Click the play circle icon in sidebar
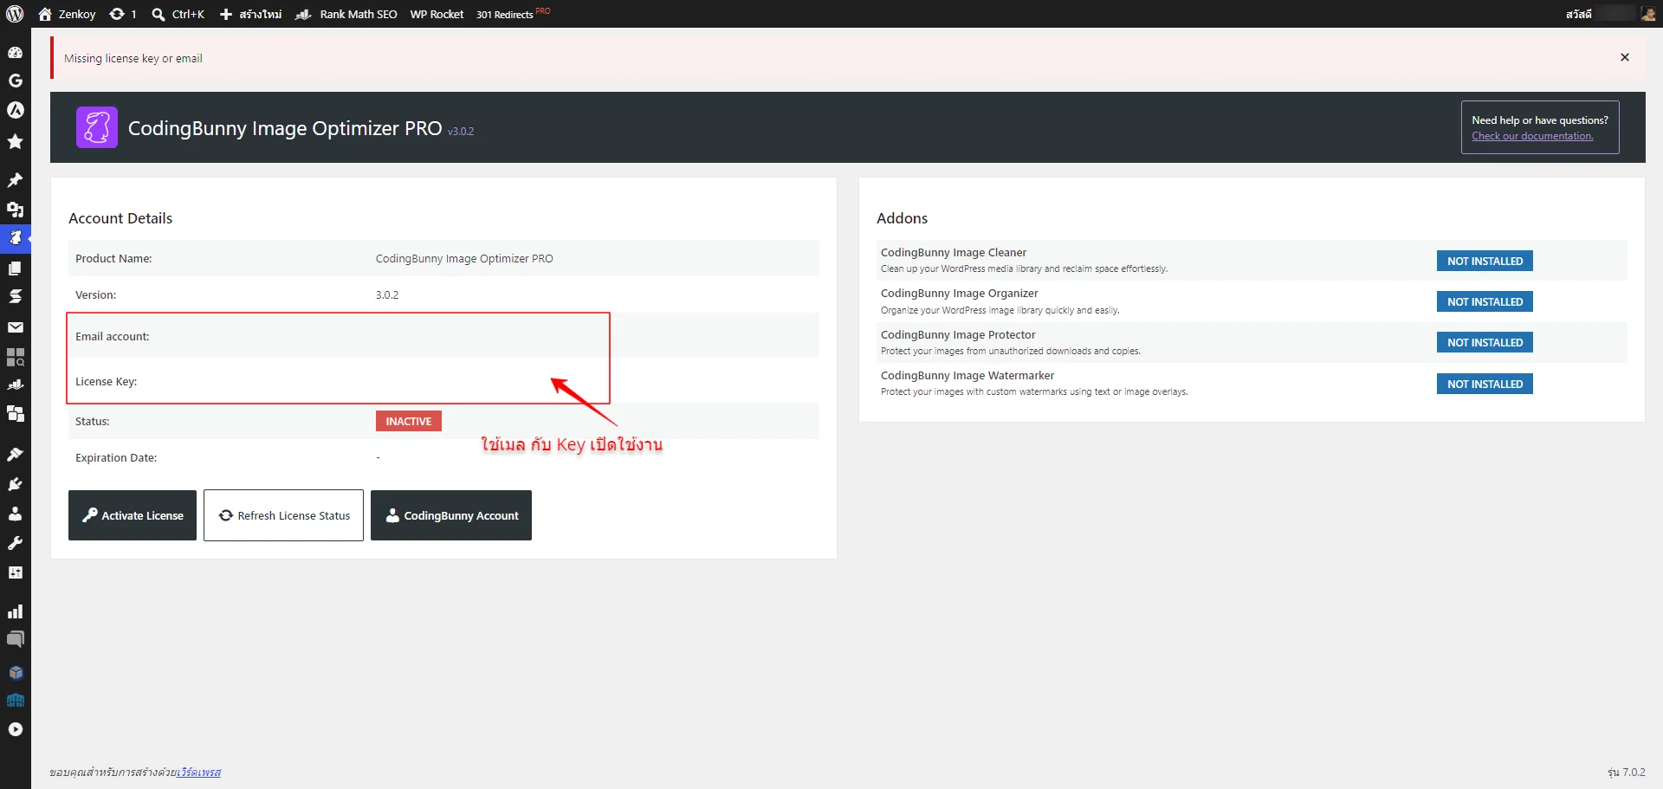The height and width of the screenshot is (789, 1663). tap(15, 729)
